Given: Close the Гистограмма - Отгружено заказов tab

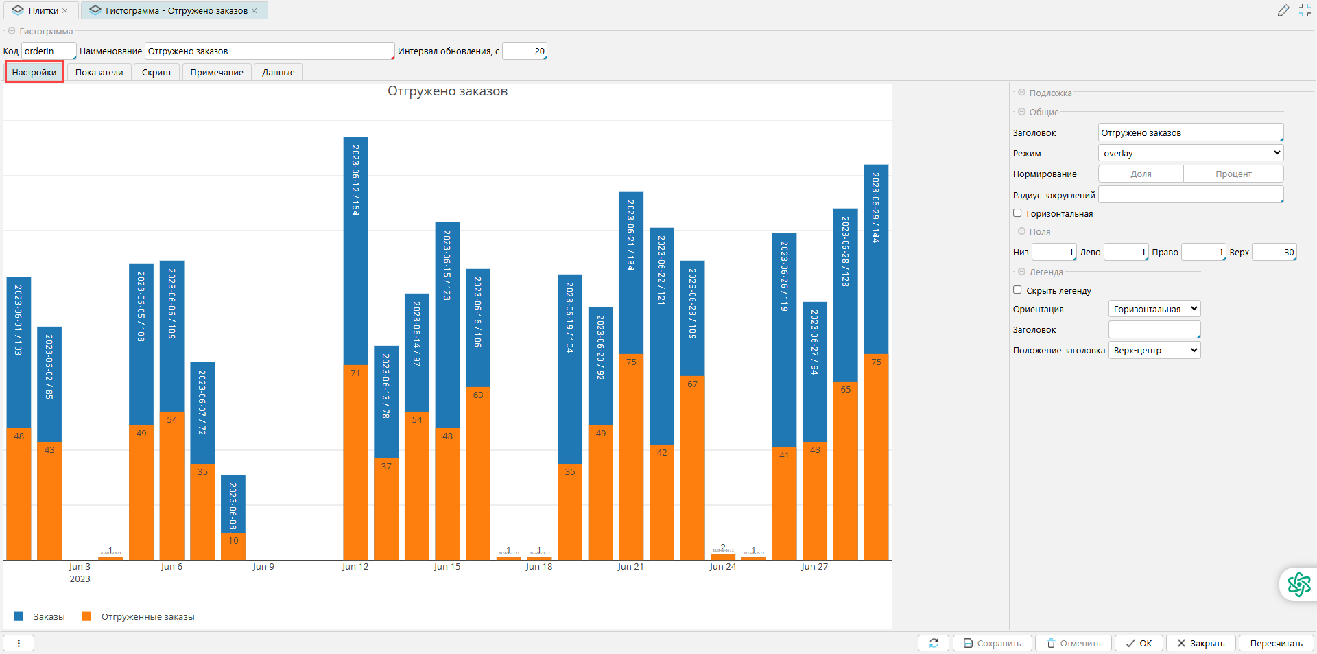Looking at the screenshot, I should [x=254, y=11].
